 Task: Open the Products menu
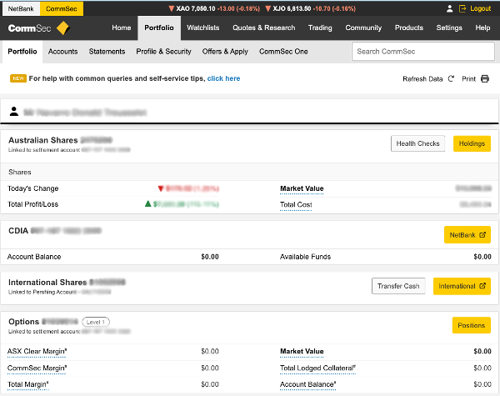pyautogui.click(x=409, y=28)
